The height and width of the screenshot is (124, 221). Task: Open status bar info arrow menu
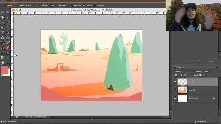[52, 117]
